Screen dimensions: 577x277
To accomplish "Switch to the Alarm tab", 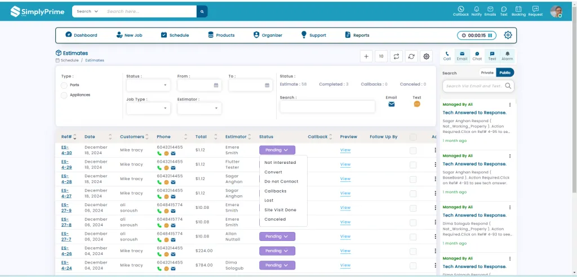I will (x=507, y=56).
